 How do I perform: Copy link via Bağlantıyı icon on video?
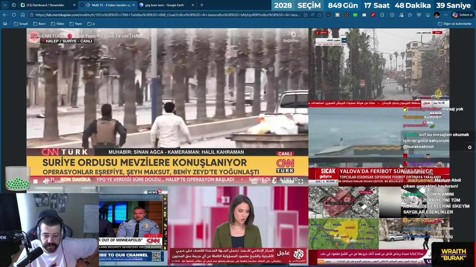(x=293, y=37)
